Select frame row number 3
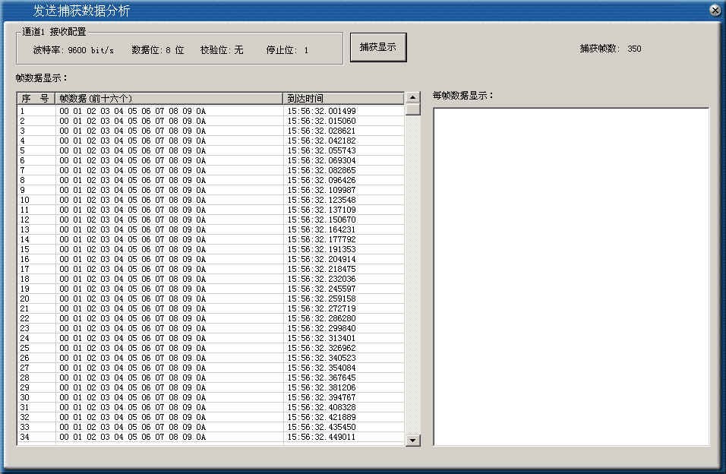Viewport: 726px width, 474px height. coord(210,131)
